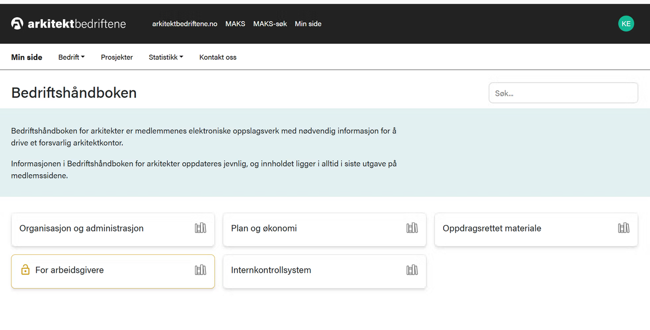Click paragraph starting "Bedriftshåndboken for arkitekter er medlemmenes"

coord(204,137)
